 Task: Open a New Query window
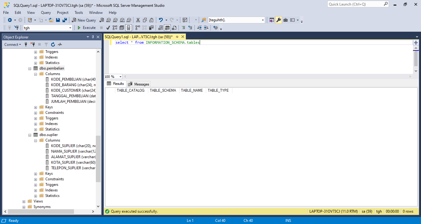[84, 20]
